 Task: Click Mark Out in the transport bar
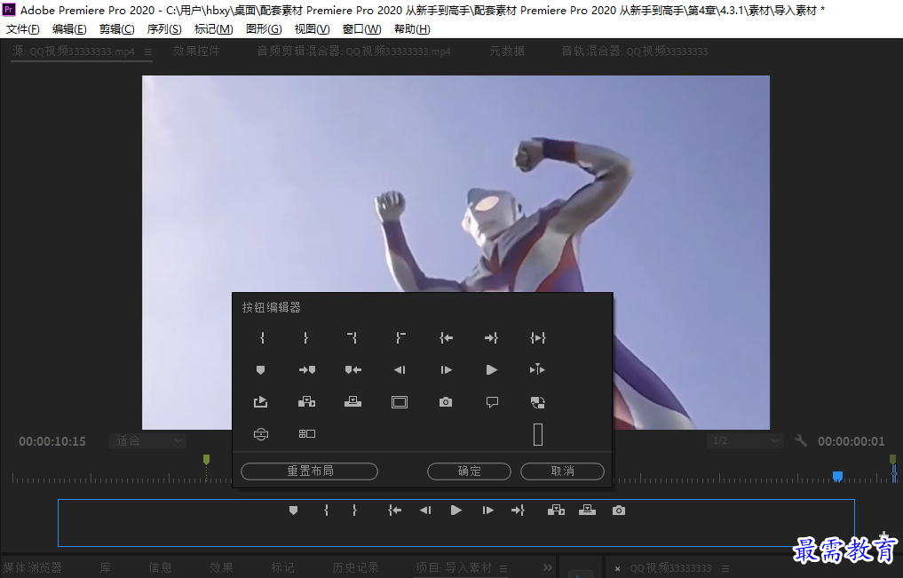click(x=354, y=510)
